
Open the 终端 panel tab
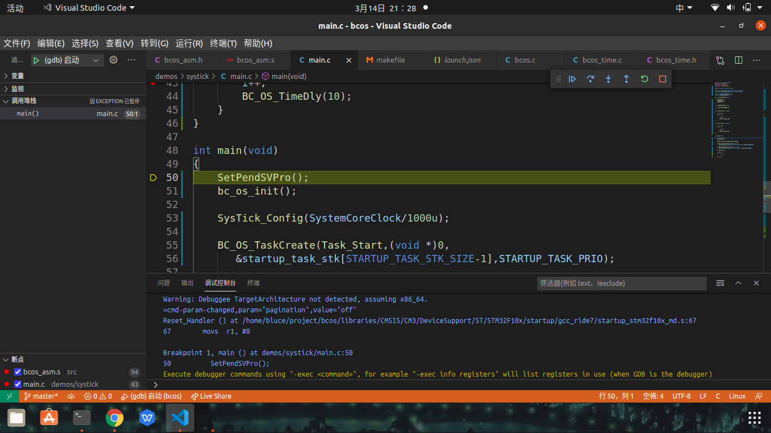(x=253, y=283)
